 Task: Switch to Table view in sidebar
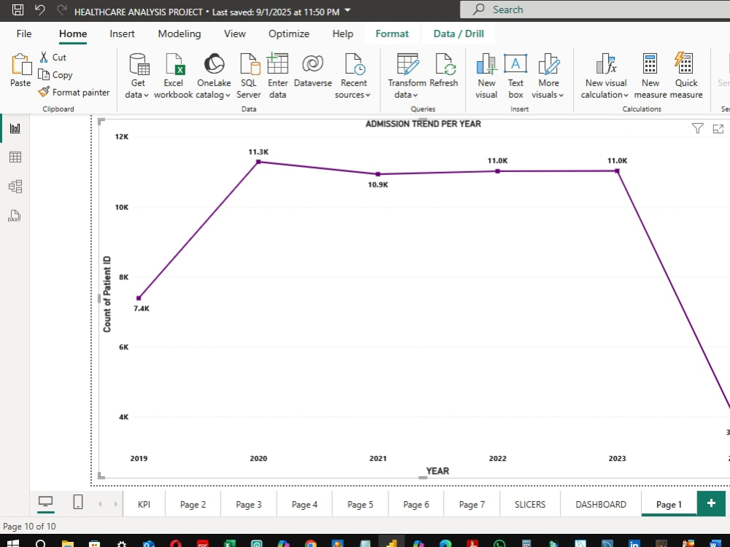coord(15,158)
